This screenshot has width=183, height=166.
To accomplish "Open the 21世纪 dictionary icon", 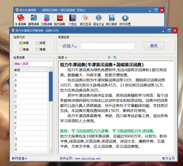I will pos(73,20).
